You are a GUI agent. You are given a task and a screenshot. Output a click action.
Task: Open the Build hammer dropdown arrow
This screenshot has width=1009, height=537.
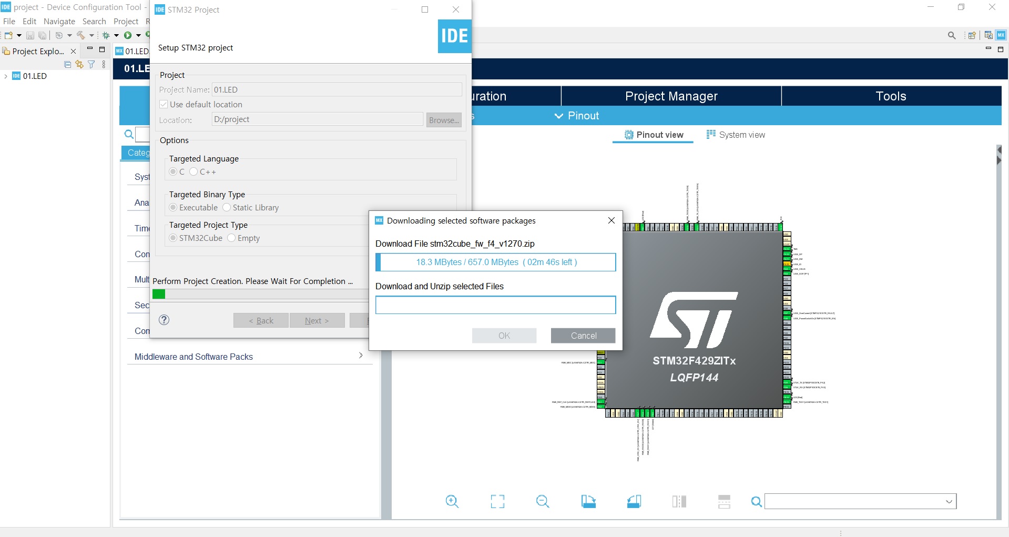point(91,35)
